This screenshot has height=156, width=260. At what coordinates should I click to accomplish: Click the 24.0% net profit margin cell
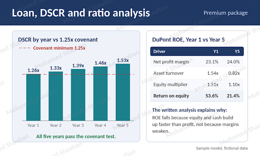click(233, 62)
